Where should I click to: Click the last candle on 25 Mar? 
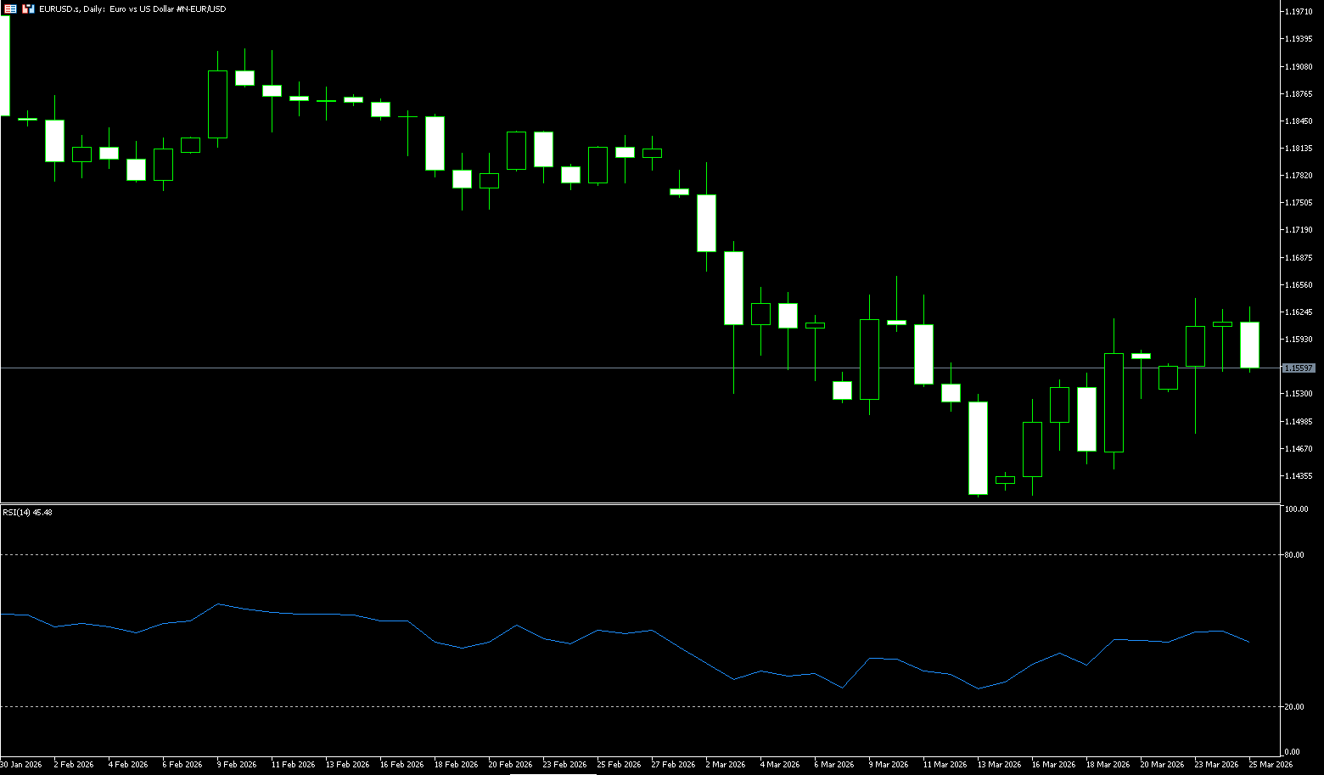pos(1249,345)
